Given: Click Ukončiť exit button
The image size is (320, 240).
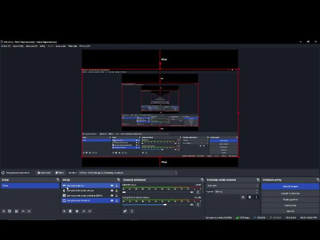Looking at the screenshot, I should (x=290, y=211).
